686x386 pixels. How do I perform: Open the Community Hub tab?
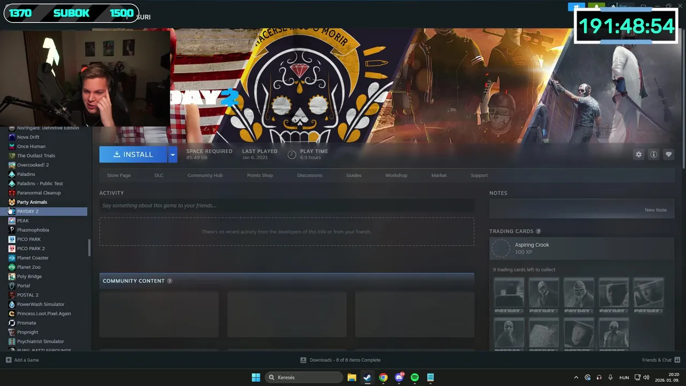205,175
